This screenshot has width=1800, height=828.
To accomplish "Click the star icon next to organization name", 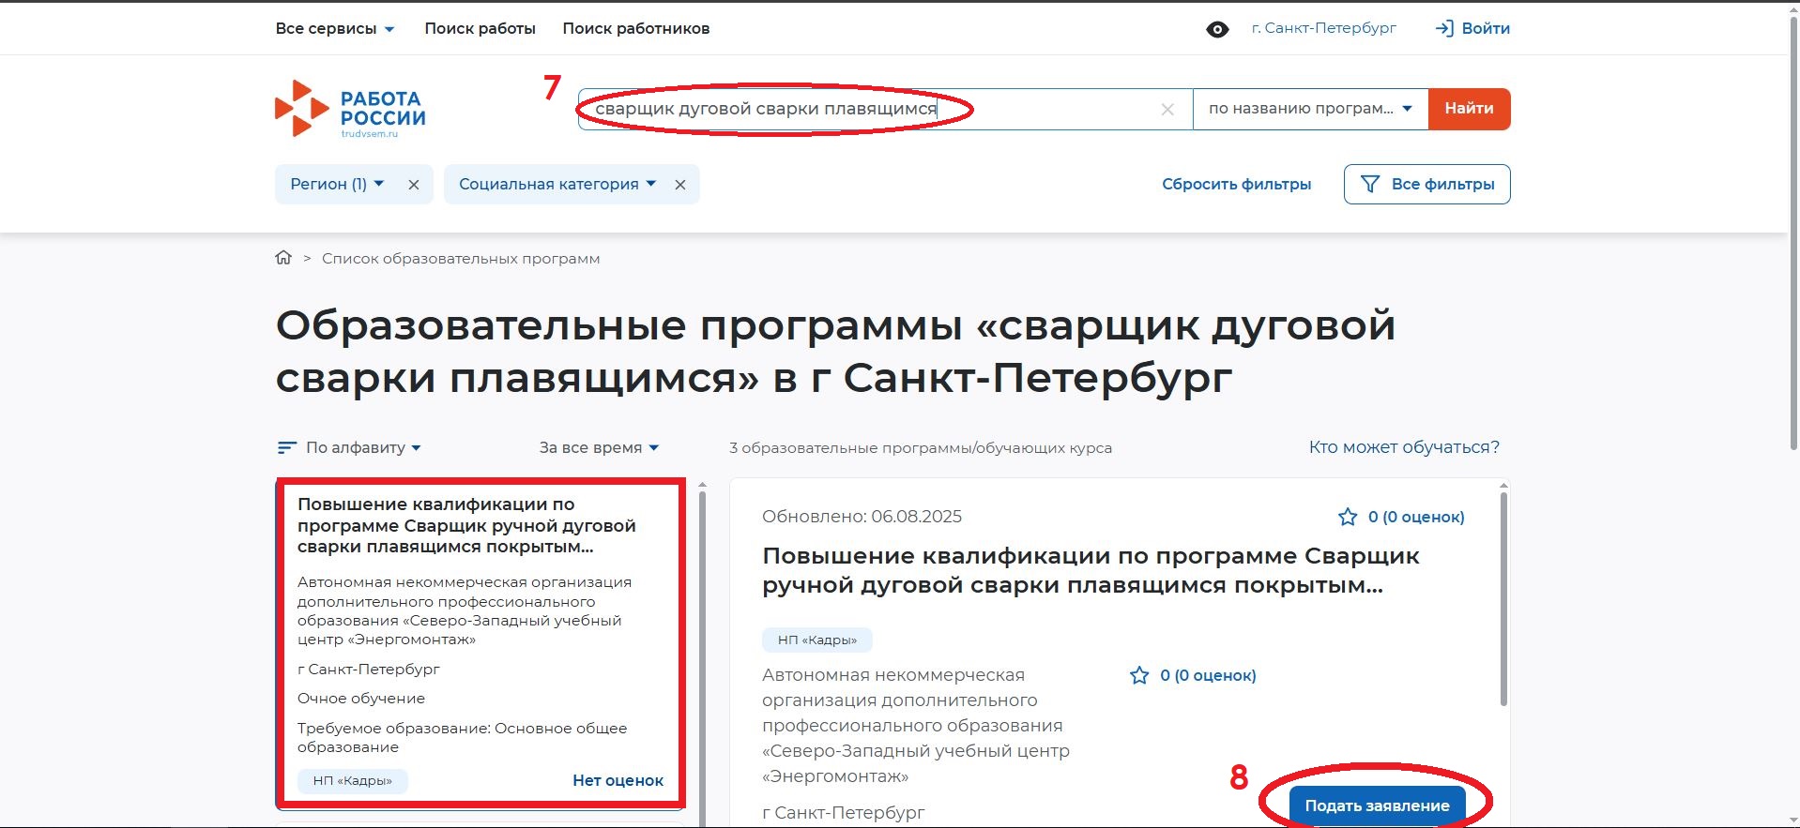I will (x=1139, y=675).
